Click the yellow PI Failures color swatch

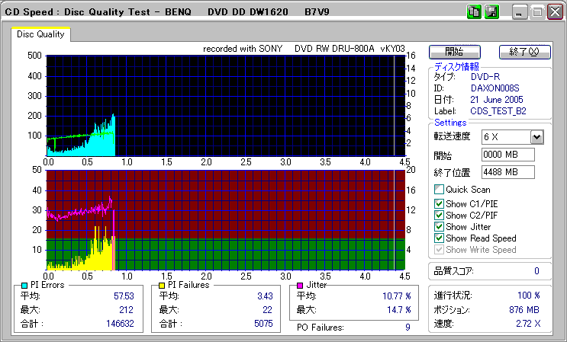pos(162,286)
